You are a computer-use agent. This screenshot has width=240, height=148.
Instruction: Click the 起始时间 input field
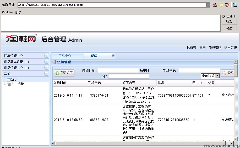coord(118,70)
